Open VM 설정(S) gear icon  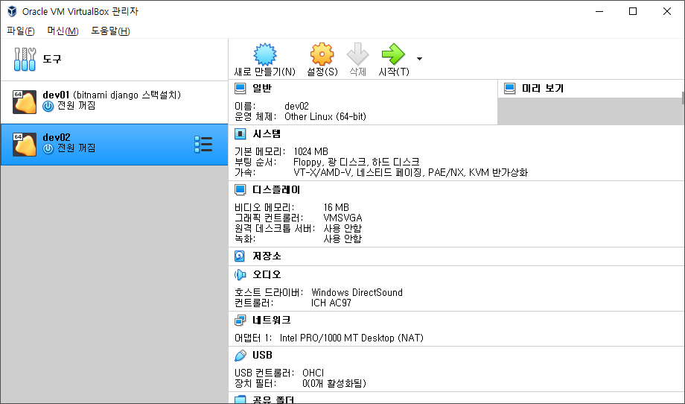(322, 54)
